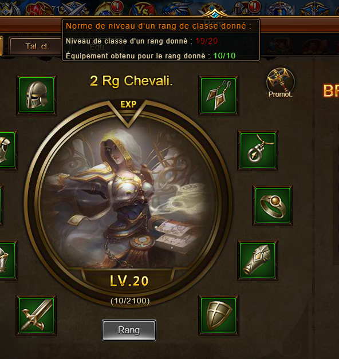The height and width of the screenshot is (359, 339).
Task: Open the VS battle icon in top bar
Action: click(143, 9)
